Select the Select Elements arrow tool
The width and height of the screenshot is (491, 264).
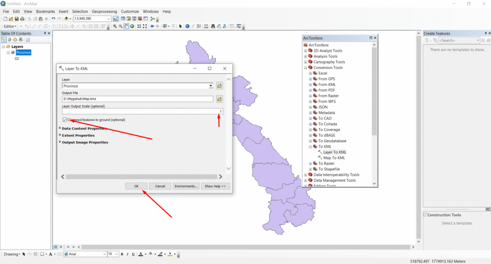coord(180,26)
